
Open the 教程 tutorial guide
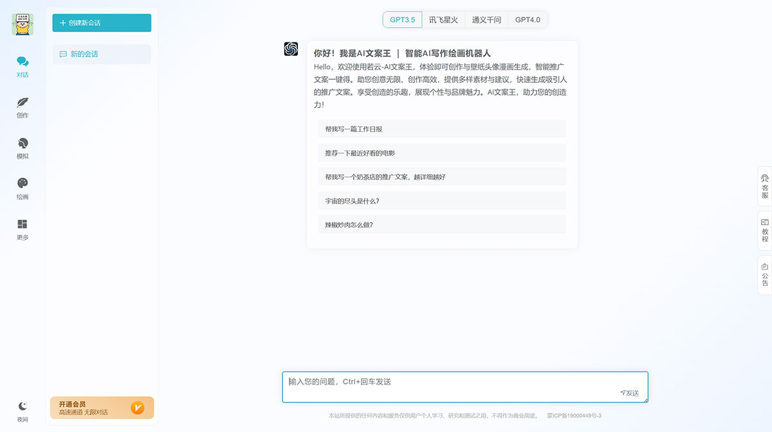pyautogui.click(x=764, y=231)
